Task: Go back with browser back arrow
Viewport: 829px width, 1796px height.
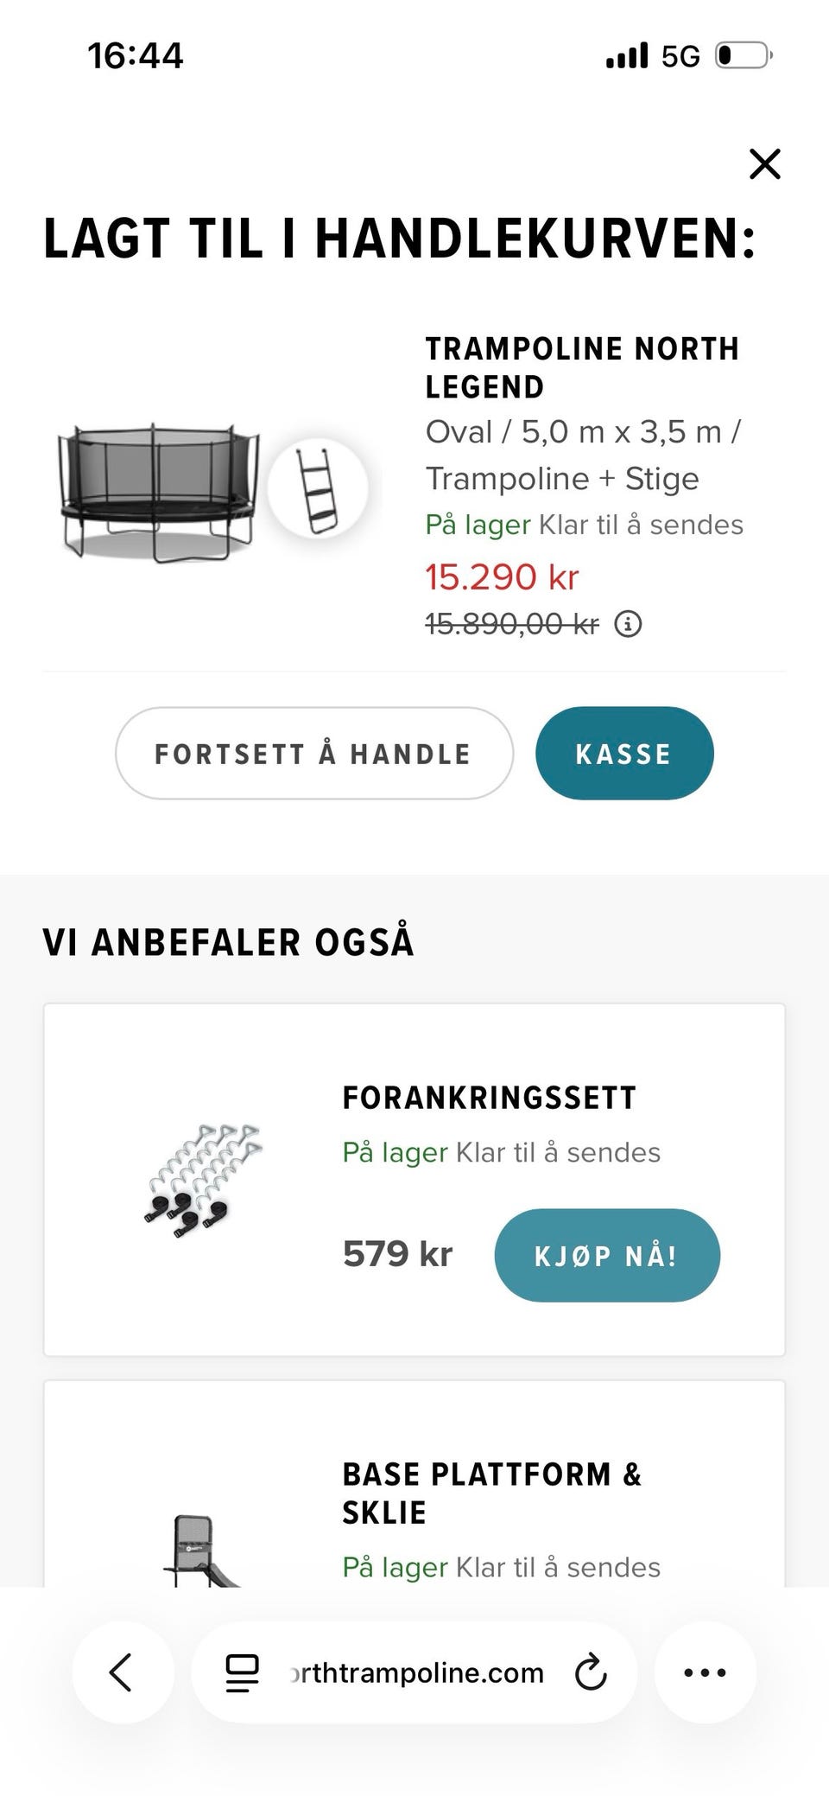Action: coord(122,1672)
